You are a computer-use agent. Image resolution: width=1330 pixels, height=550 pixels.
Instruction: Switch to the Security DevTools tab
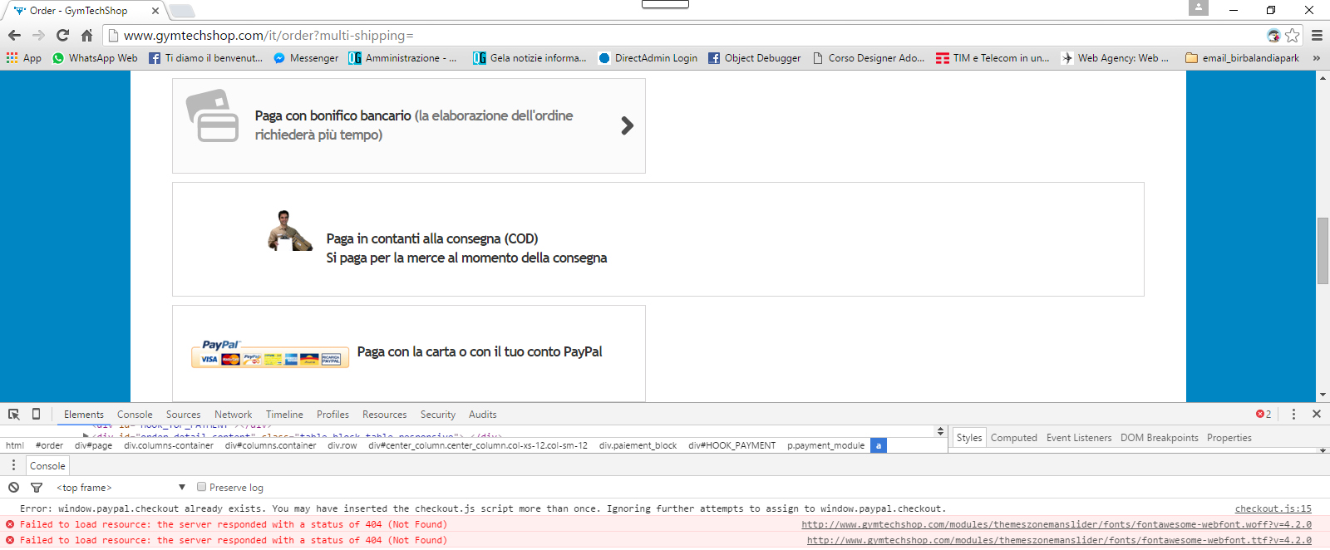(438, 415)
